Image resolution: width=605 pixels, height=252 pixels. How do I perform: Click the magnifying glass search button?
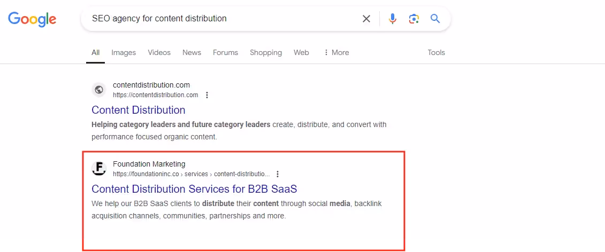[435, 19]
